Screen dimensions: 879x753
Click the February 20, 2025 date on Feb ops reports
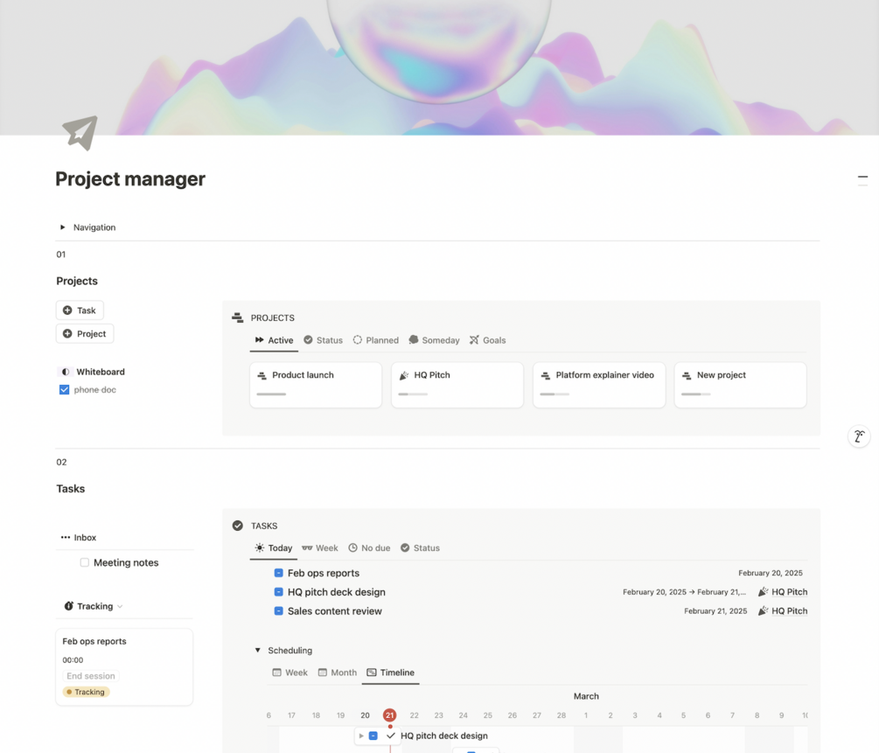[771, 573]
